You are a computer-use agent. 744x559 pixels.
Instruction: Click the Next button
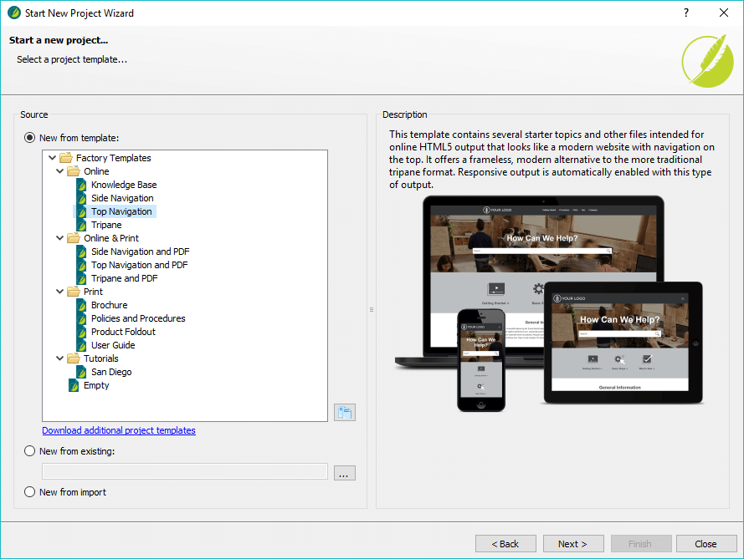pyautogui.click(x=573, y=544)
